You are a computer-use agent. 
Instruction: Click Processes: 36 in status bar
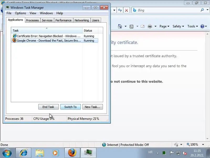click(x=14, y=119)
